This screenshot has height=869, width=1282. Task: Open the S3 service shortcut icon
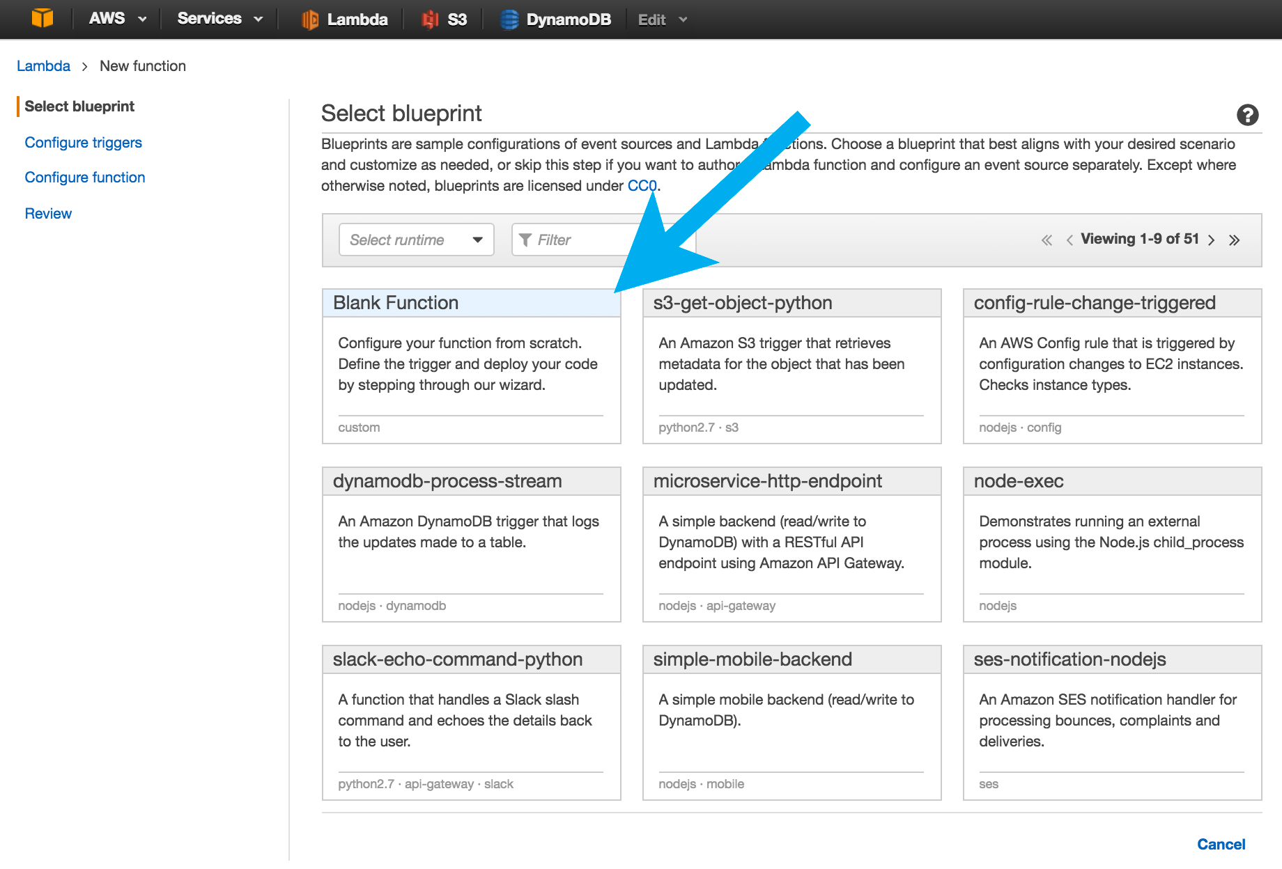point(430,19)
